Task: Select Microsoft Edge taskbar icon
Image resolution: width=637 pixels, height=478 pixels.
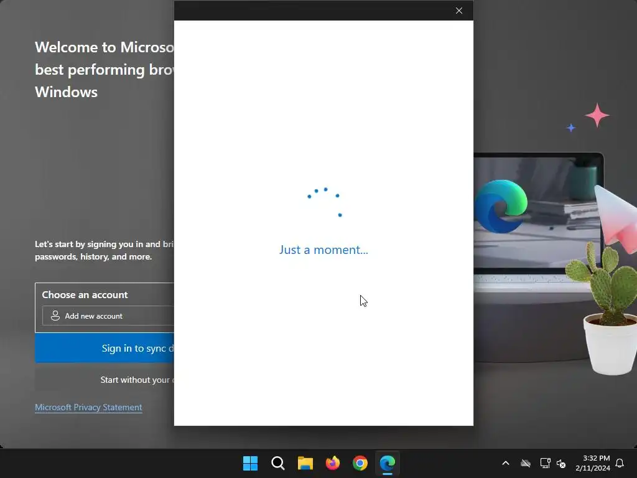Action: click(387, 463)
